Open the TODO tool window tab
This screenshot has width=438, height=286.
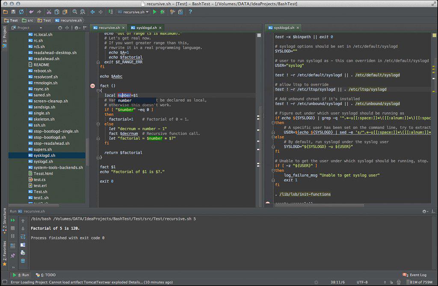(46, 274)
